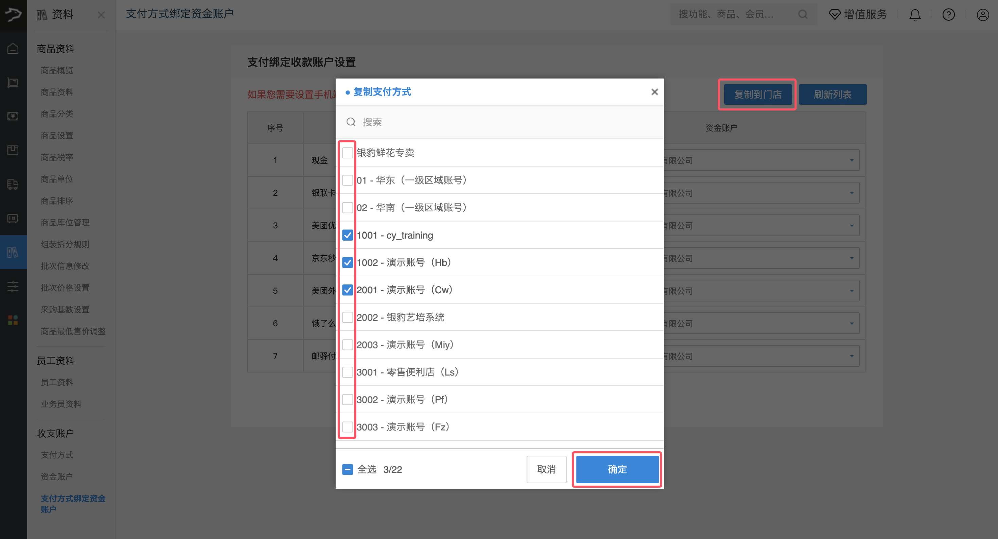Image resolution: width=998 pixels, height=539 pixels.
Task: Expand the 资金账户 dropdown in row 7
Action: [852, 356]
